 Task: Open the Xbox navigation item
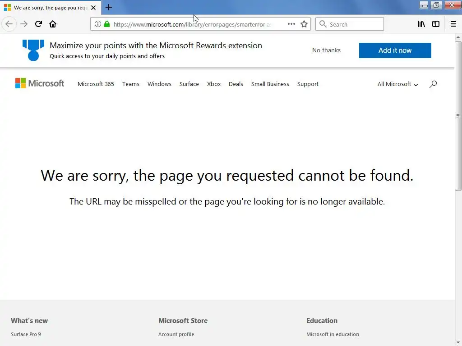pyautogui.click(x=214, y=84)
